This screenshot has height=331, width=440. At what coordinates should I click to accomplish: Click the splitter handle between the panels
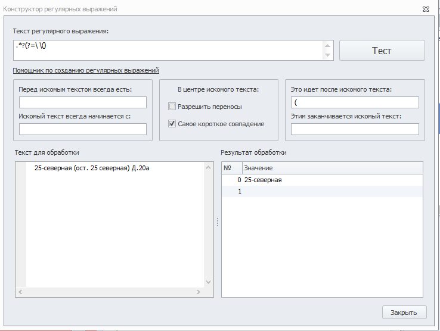(218, 222)
